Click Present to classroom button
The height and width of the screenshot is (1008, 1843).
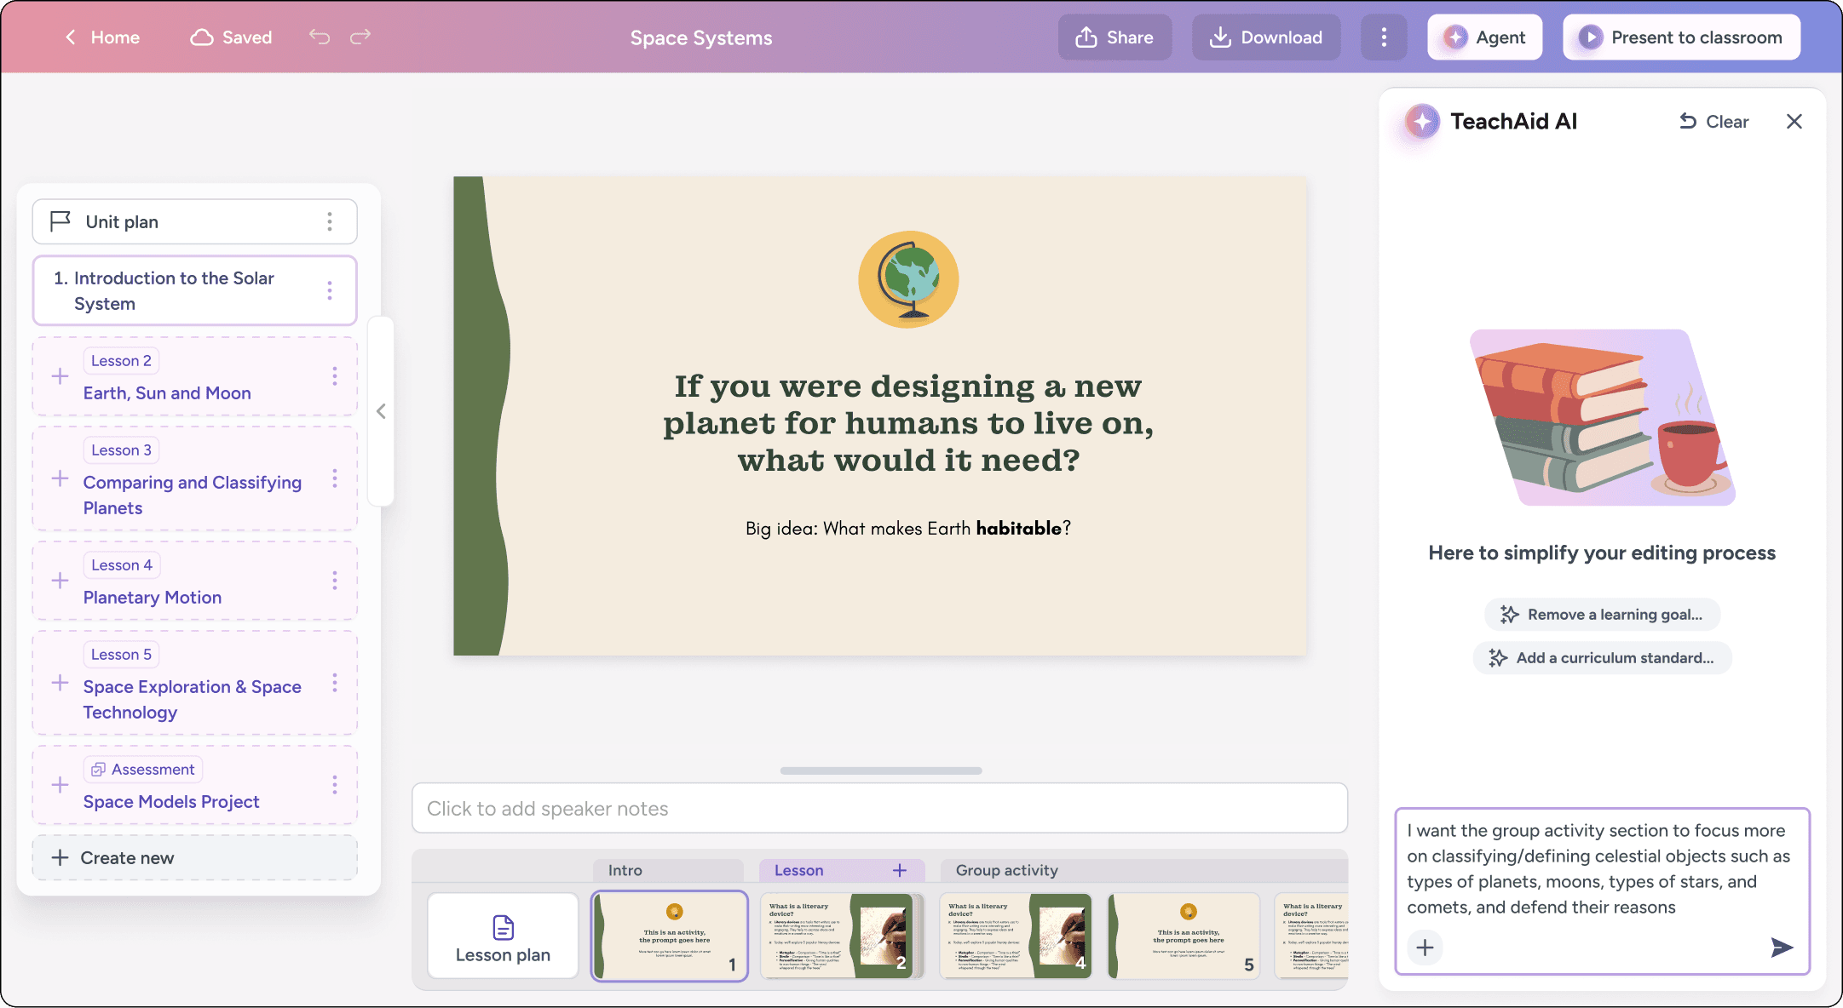tap(1681, 37)
